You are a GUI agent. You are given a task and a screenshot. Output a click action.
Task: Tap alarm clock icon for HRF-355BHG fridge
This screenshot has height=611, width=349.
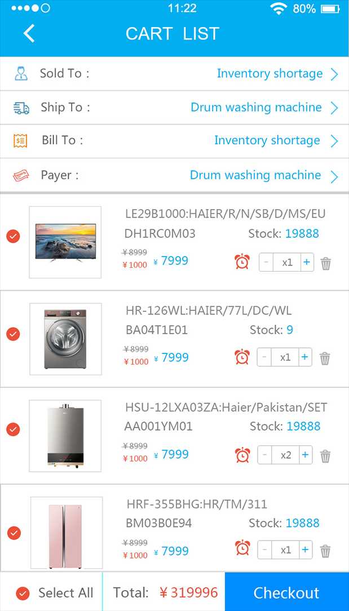[242, 548]
